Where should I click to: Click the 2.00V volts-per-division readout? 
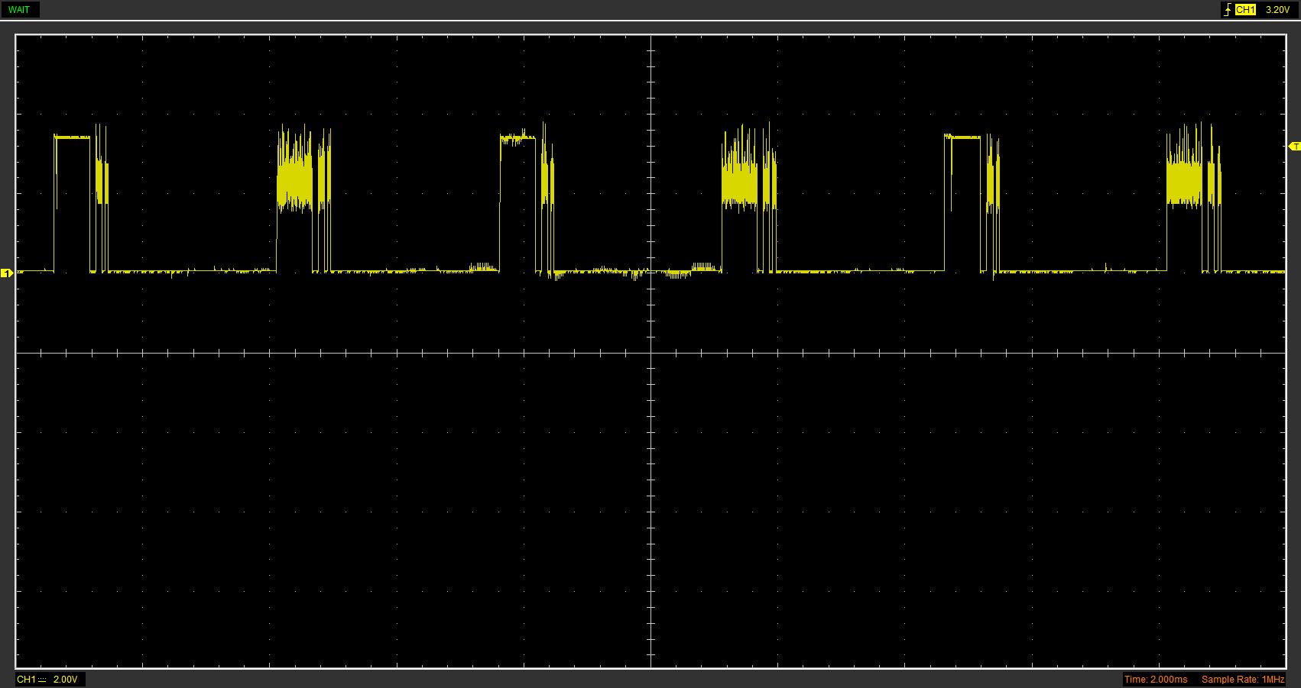65,679
